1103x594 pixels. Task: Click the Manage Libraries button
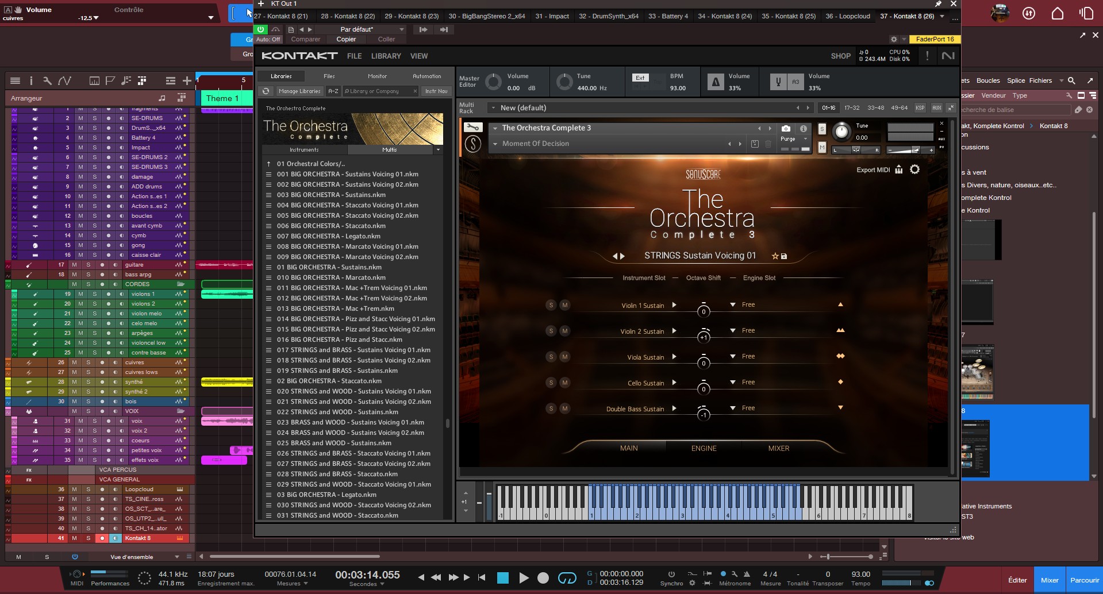(299, 91)
